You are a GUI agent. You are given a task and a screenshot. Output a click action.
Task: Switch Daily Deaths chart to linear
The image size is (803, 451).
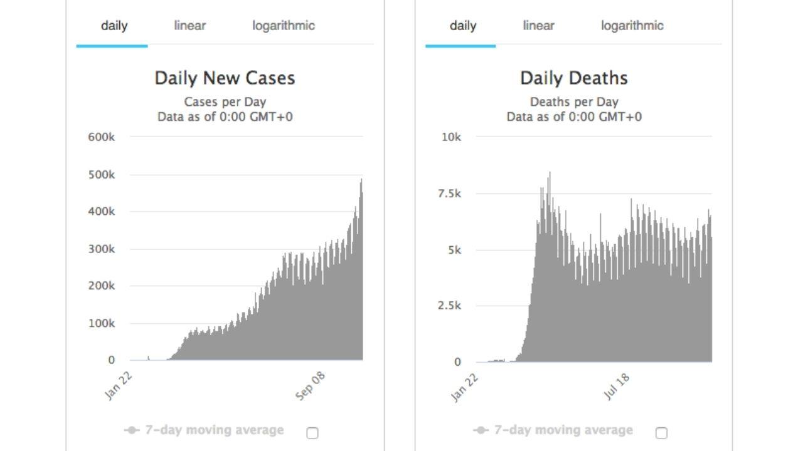pos(538,26)
